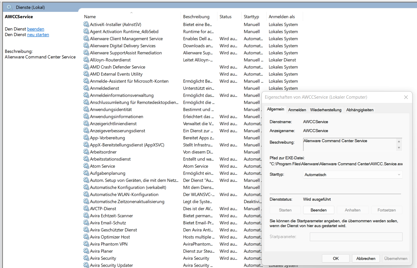Screen dimensions: 417x268
Task: Open the Starttyp dropdown set to Automatisch
Action: pos(353,175)
